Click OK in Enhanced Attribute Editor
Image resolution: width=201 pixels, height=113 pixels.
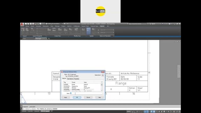pyautogui.click(x=77, y=98)
